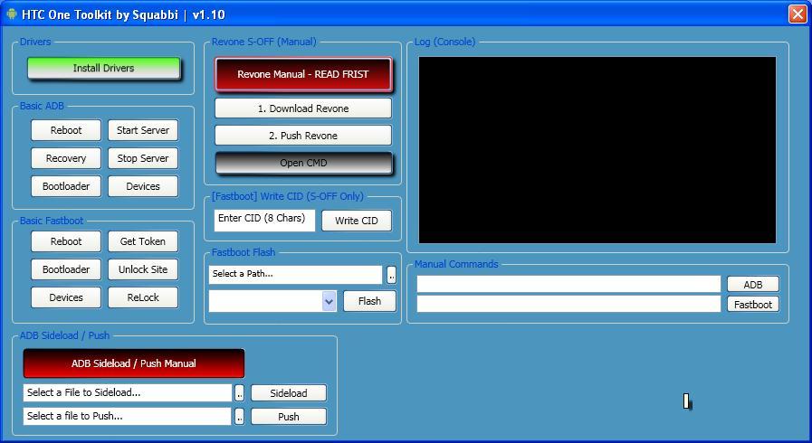Click Reboot in Basic ADB group
Image resolution: width=812 pixels, height=443 pixels.
[x=66, y=130]
